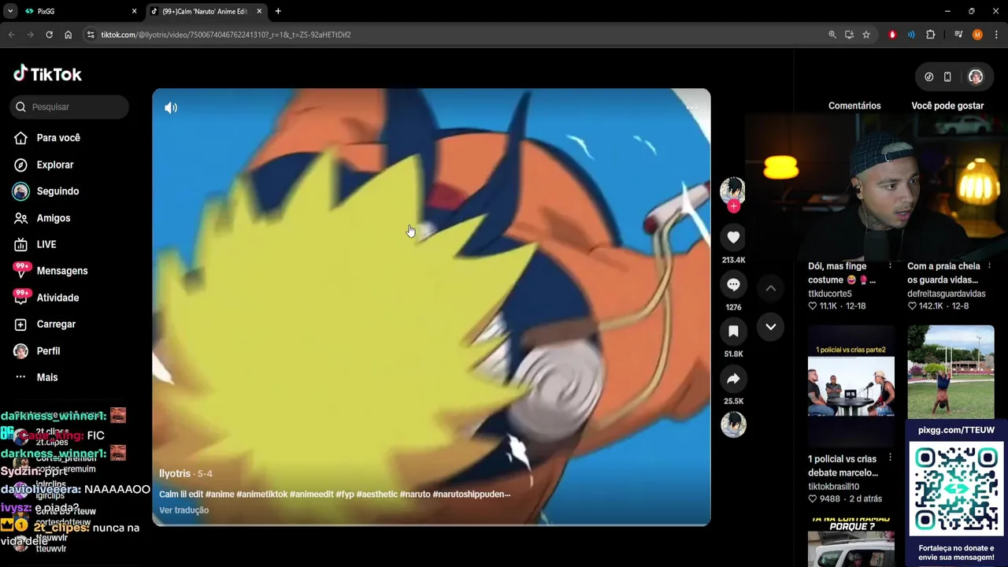Reload the page
Screen dimensions: 1008x567
tap(49, 35)
